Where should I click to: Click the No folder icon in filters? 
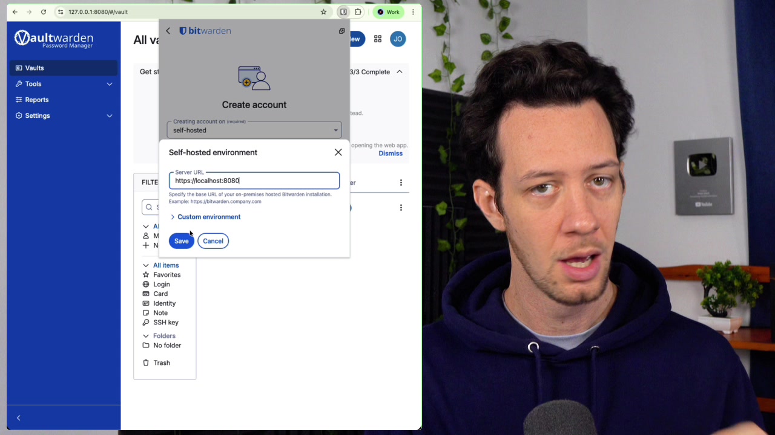pos(146,346)
